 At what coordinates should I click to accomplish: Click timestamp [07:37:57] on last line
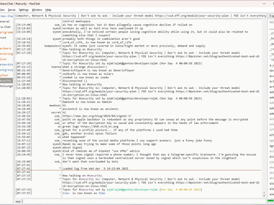click(x=24, y=193)
